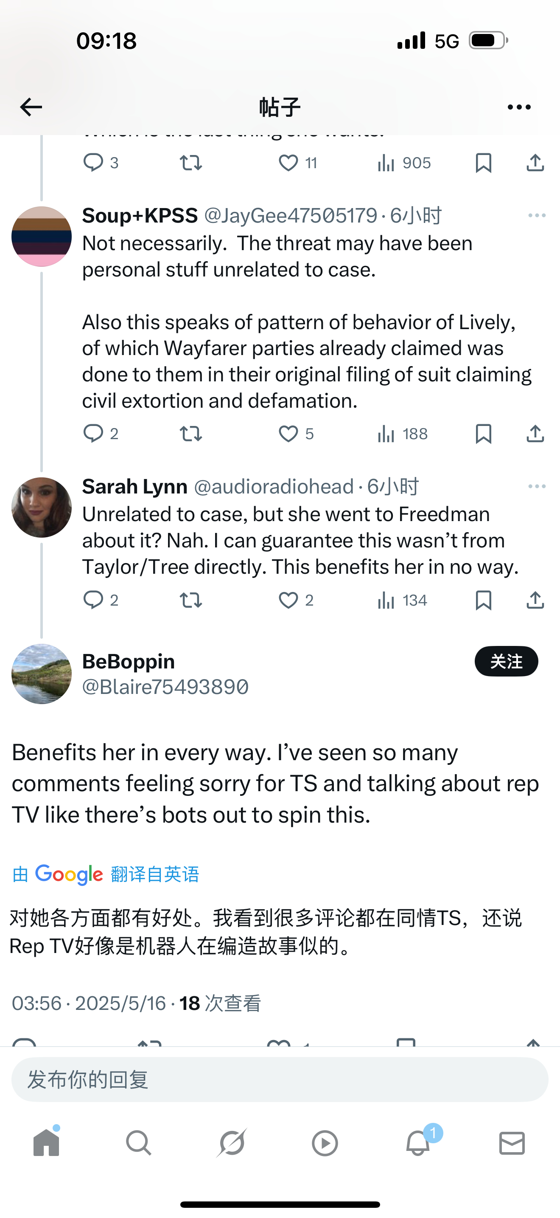Like Soup+KPSS's reply

coord(288,434)
